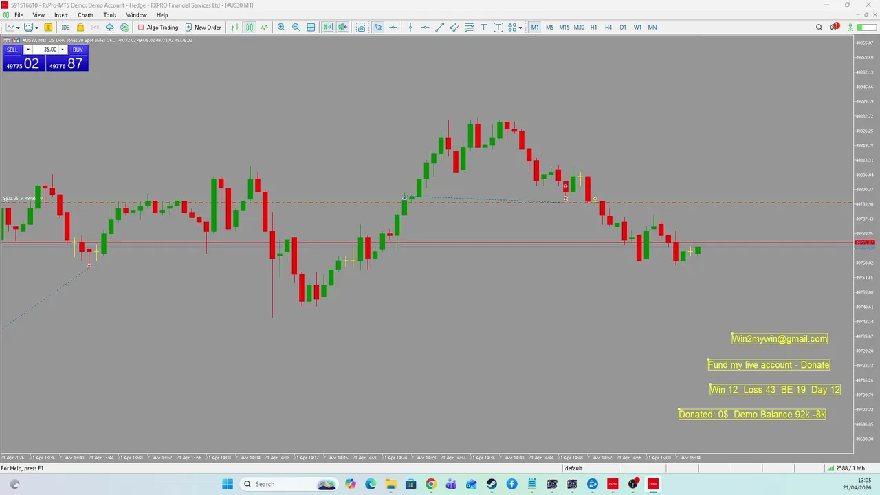Open the VPS cloud icon

pyautogui.click(x=109, y=27)
